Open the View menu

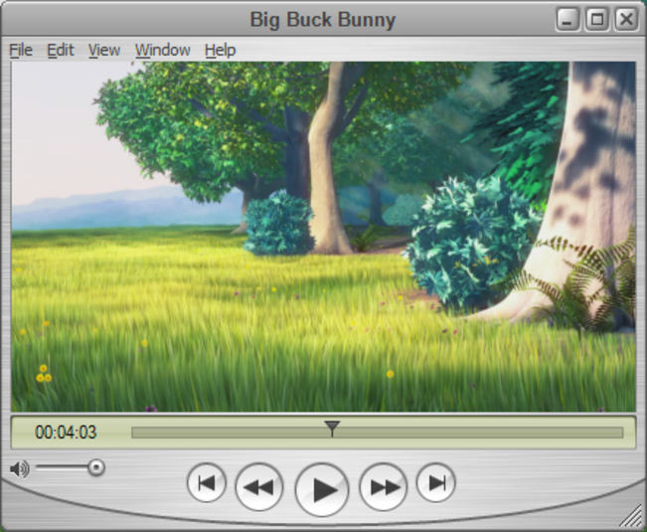point(103,50)
